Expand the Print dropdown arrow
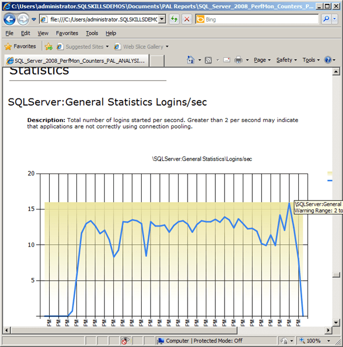 (247, 60)
